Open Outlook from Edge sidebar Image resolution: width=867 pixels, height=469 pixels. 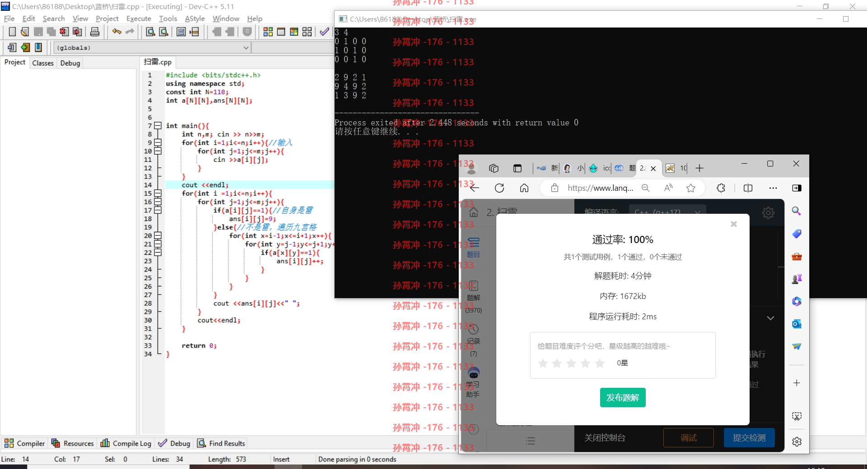point(797,324)
